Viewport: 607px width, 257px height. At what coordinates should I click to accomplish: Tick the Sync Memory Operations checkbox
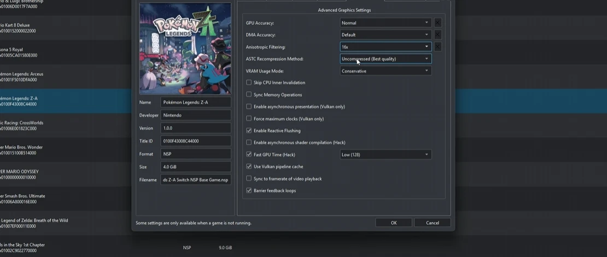pos(249,95)
